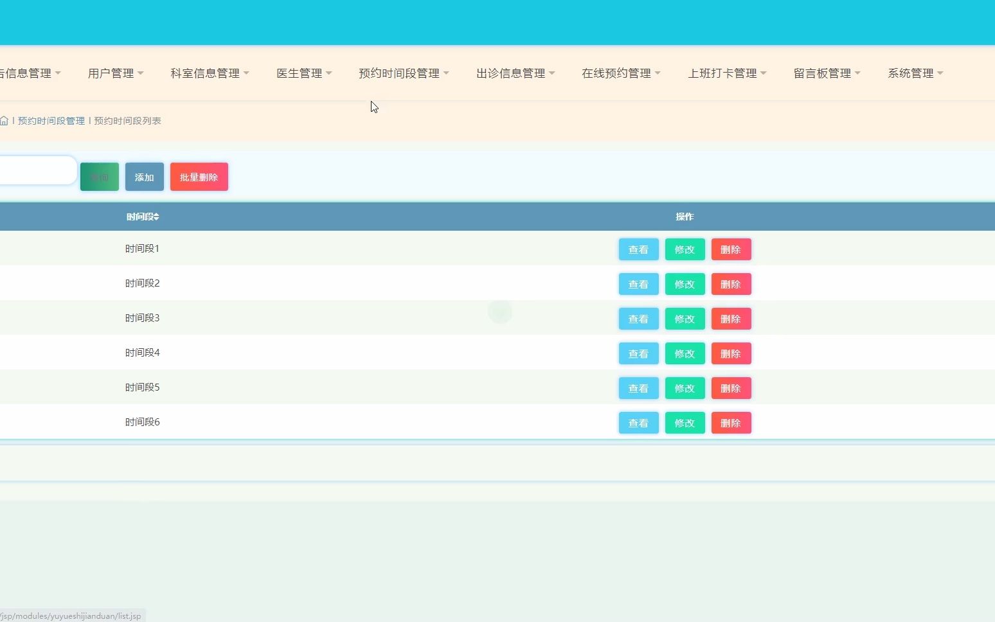The width and height of the screenshot is (995, 622).
Task: Expand dropdown arrow next to 在线预约管理
Action: pos(658,73)
